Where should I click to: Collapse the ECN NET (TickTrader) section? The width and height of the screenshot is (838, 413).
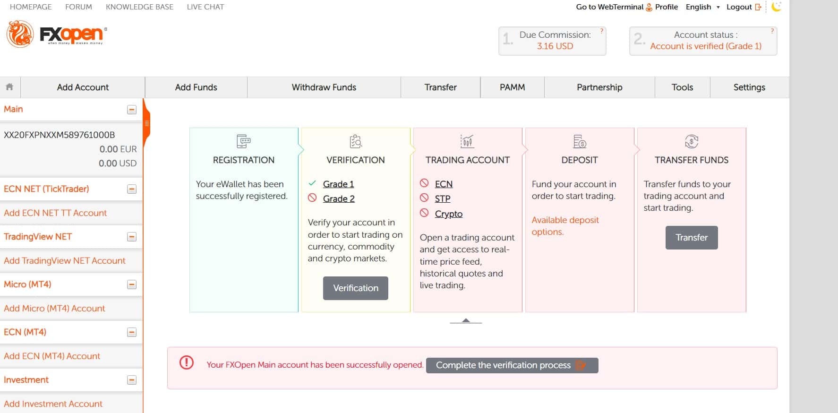tap(132, 189)
